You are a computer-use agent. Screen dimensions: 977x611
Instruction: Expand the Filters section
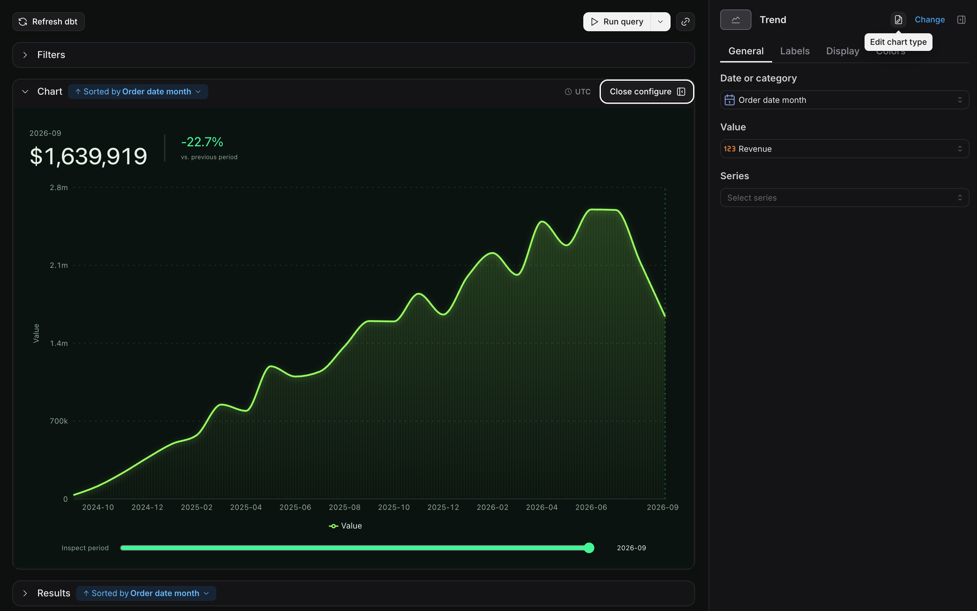(x=25, y=55)
